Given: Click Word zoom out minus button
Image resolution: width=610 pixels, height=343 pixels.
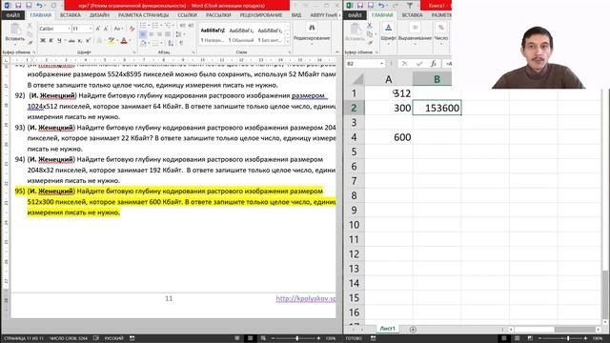Looking at the screenshot, I should [274, 338].
